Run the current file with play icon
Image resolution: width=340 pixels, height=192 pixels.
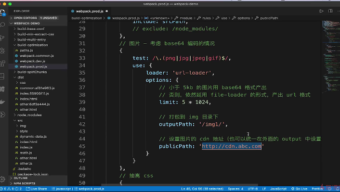click(321, 11)
